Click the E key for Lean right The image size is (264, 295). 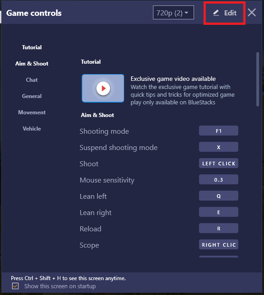pos(218,212)
